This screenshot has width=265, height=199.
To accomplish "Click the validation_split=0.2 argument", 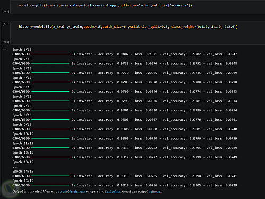I will pyautogui.click(x=148, y=27).
